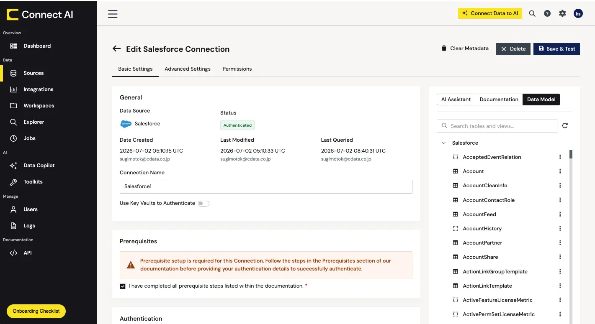Open options menu for ActionLinkTemplate
The height and width of the screenshot is (324, 595).
click(x=560, y=286)
